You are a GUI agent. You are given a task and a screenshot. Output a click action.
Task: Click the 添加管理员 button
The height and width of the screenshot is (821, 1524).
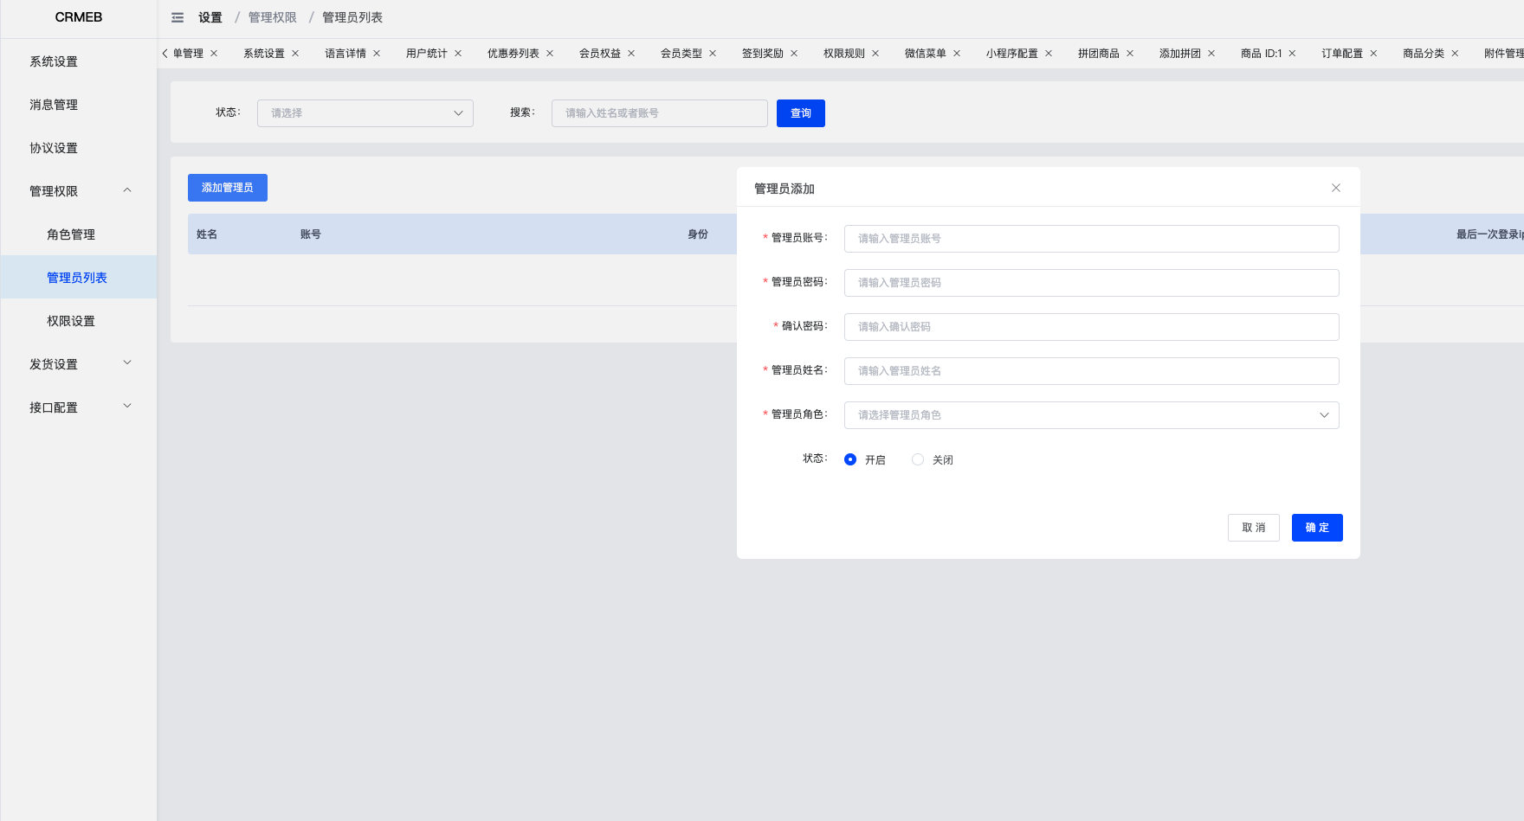228,188
